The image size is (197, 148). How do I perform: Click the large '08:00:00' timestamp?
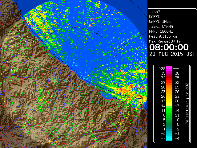tap(169, 47)
